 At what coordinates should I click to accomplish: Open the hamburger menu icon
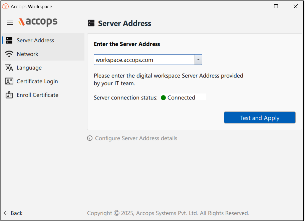pos(10,23)
